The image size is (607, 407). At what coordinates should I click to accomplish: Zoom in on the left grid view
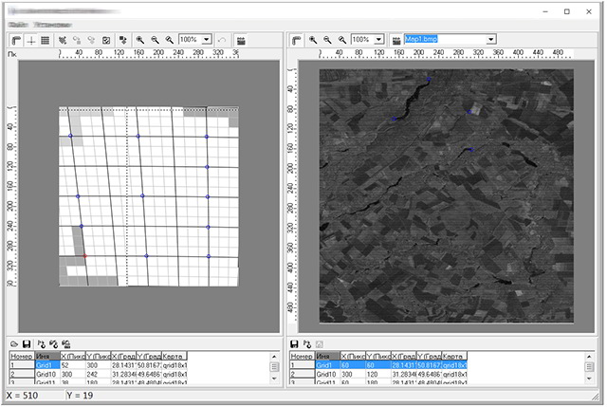click(140, 40)
